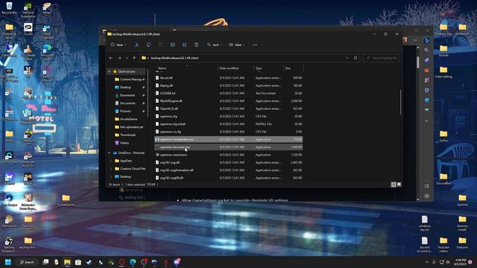The width and height of the screenshot is (477, 268).
Task: Open the ArcadeGame folder in navigation pane
Action: pos(128,119)
